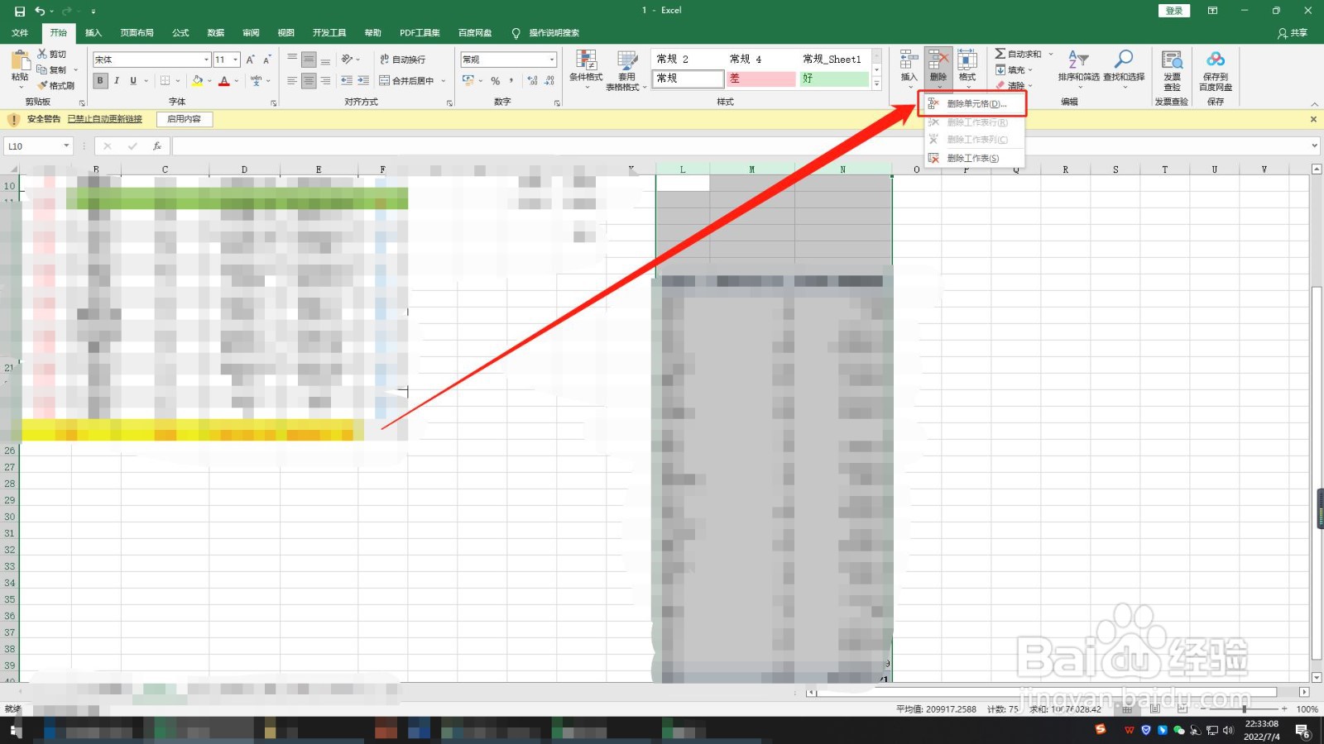The image size is (1324, 744).
Task: Click the decrease indent icon
Action: click(347, 81)
